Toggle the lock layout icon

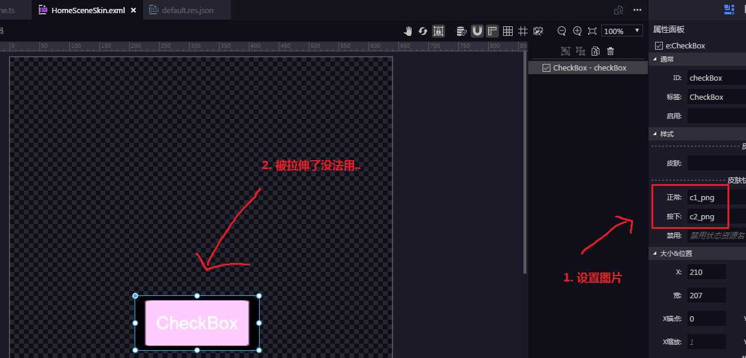pyautogui.click(x=439, y=31)
